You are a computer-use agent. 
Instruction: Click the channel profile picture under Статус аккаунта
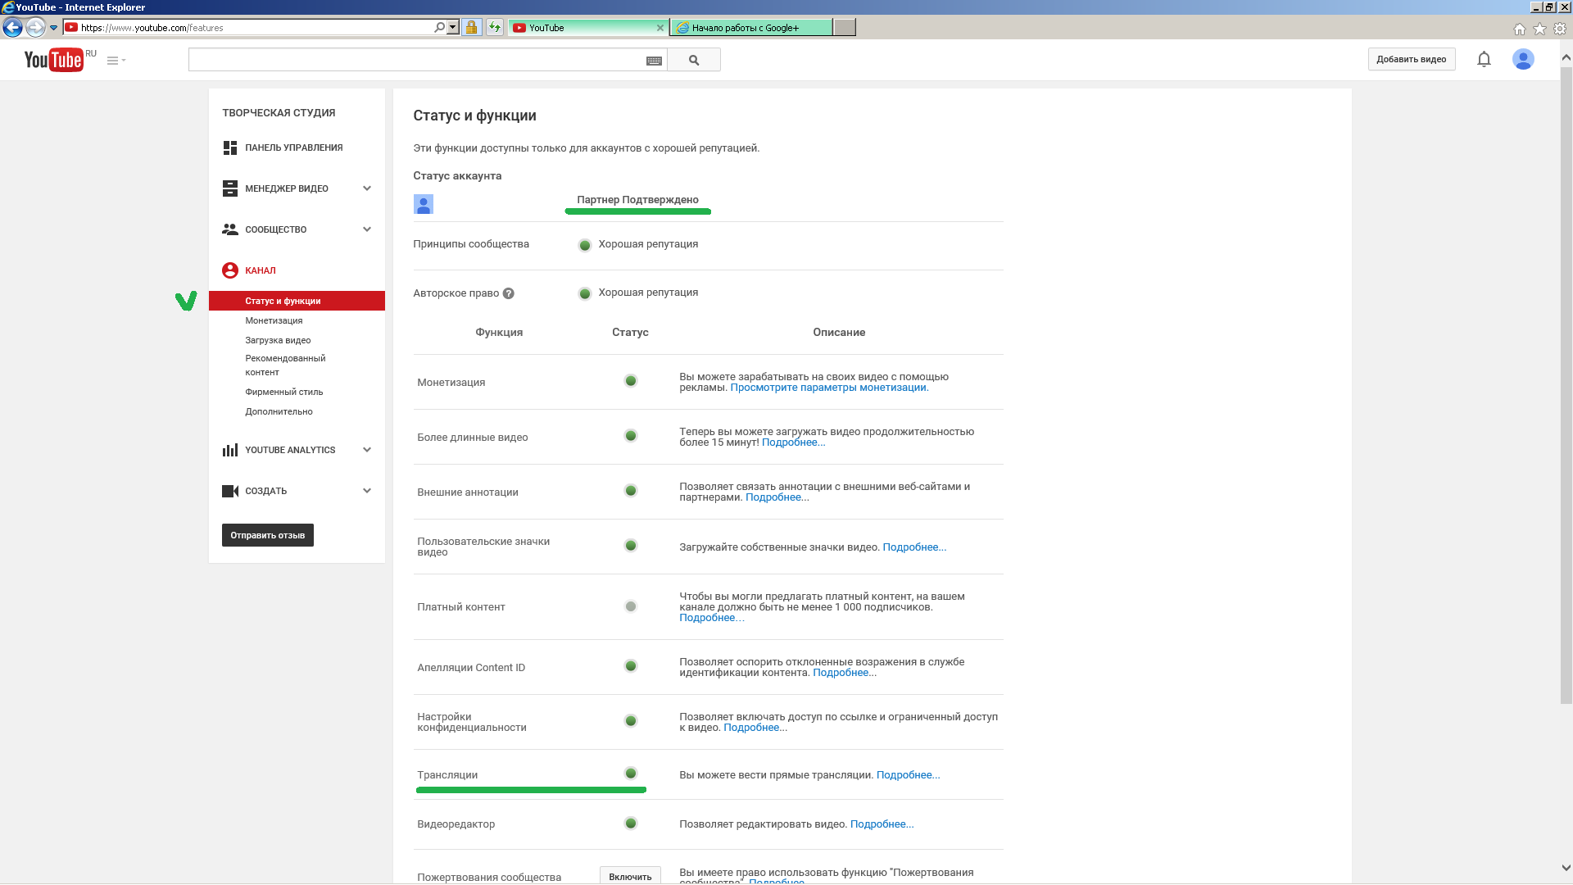424,204
